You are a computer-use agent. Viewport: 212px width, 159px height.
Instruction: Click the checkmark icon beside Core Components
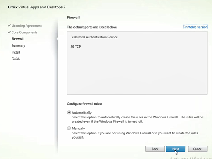[x=9, y=33]
